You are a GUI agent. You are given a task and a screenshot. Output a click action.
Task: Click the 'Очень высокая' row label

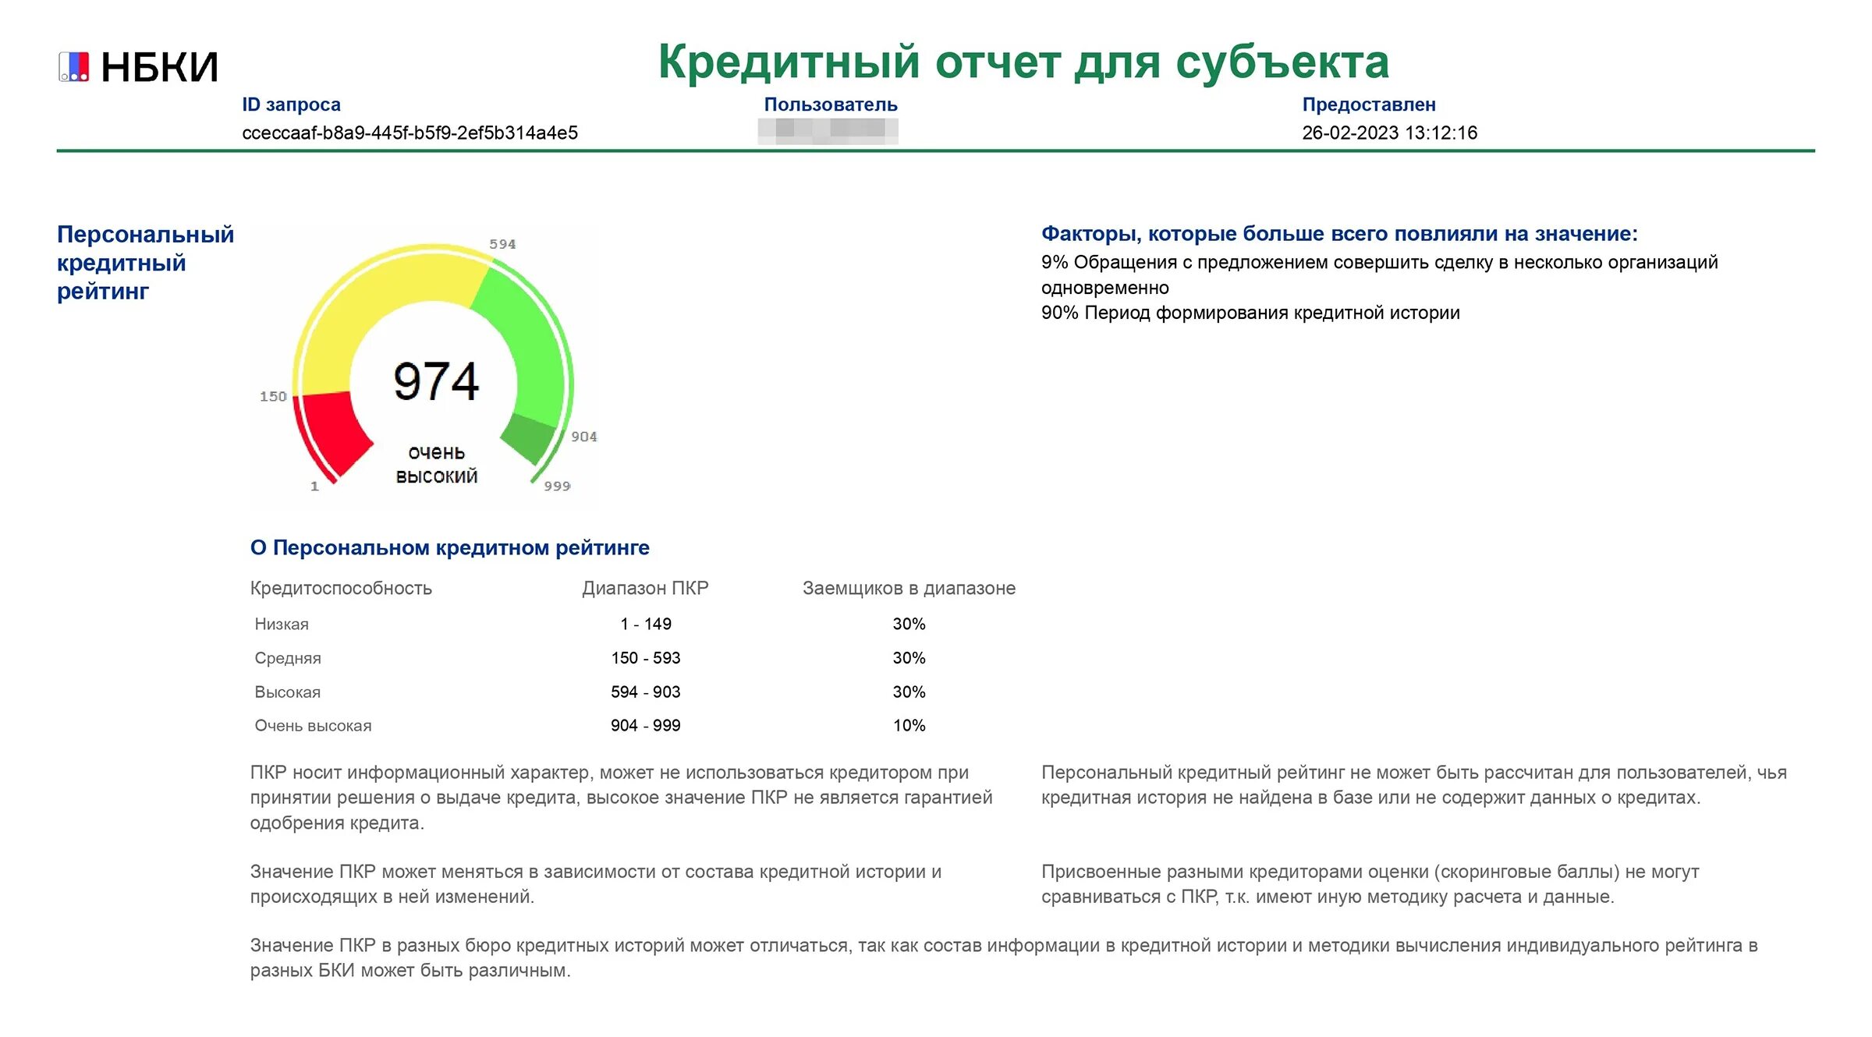[x=313, y=726]
